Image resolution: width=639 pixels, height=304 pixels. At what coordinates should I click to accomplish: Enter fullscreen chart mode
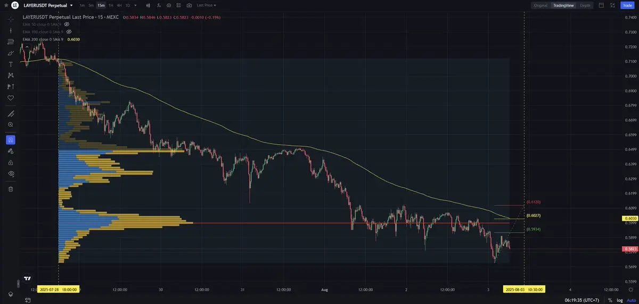coord(612,5)
